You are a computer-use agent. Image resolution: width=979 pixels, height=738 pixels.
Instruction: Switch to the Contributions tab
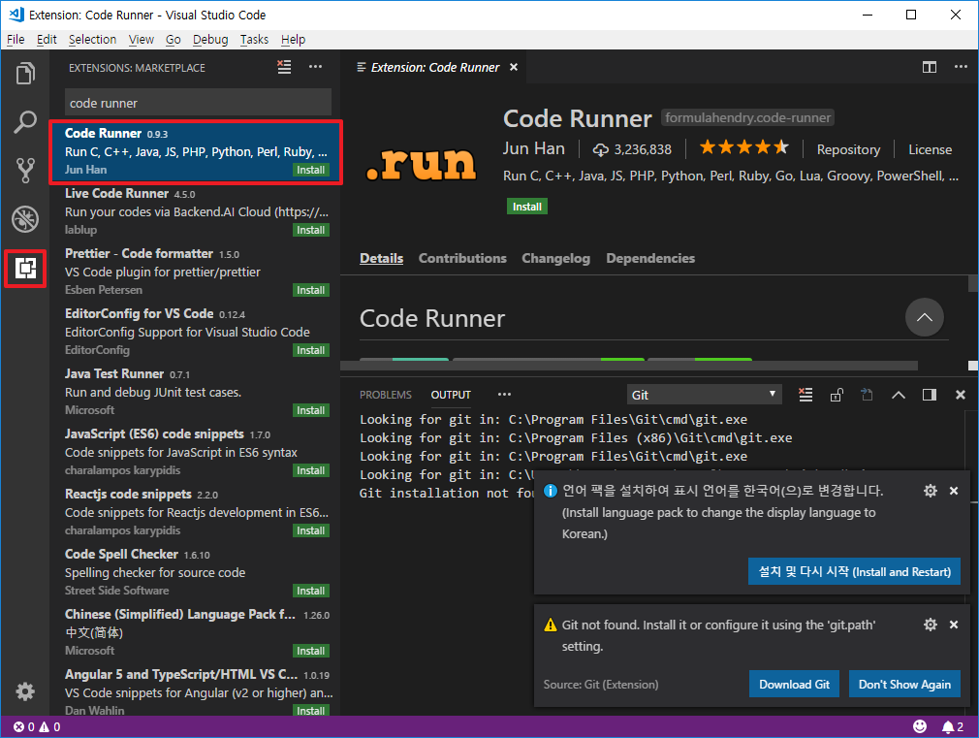pyautogui.click(x=462, y=258)
